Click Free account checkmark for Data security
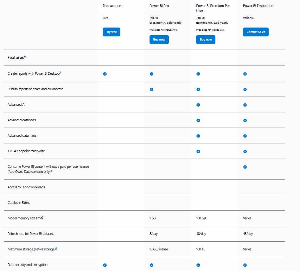 (105, 265)
